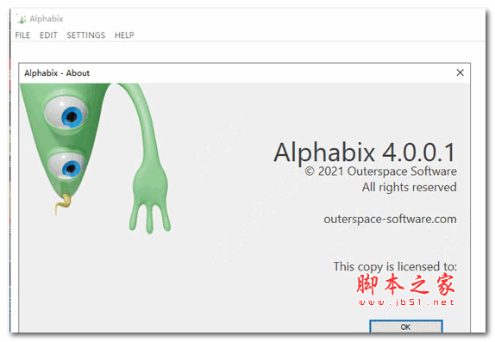This screenshot has width=495, height=342.
Task: Click the '© 2021 Outerspace Software' text
Action: (x=380, y=171)
